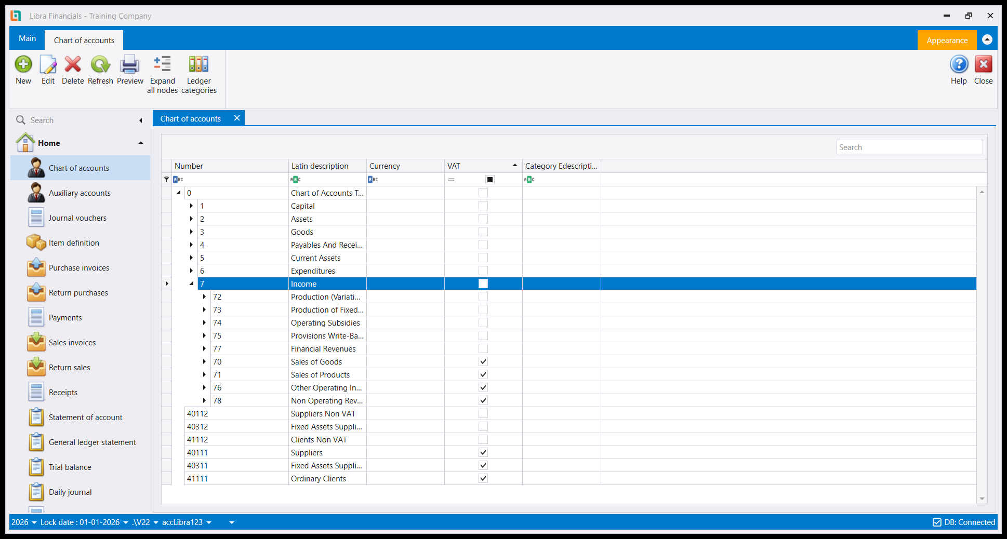Expand node 70 Sales of Goods
The image size is (1007, 539).
point(204,361)
